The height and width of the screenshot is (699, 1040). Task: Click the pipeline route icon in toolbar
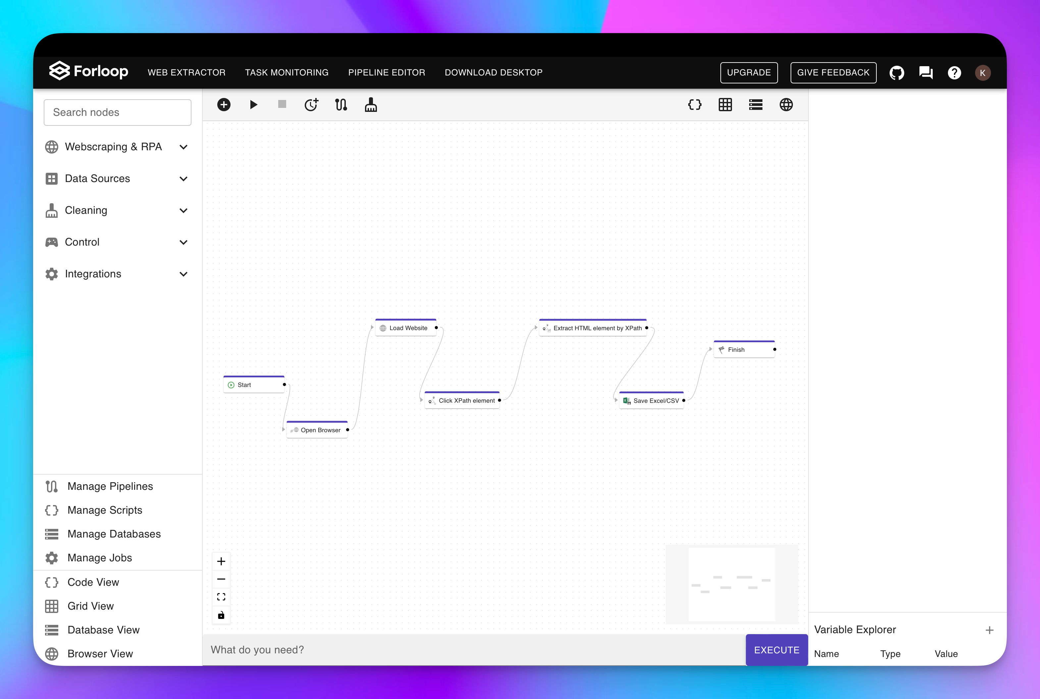(x=341, y=105)
